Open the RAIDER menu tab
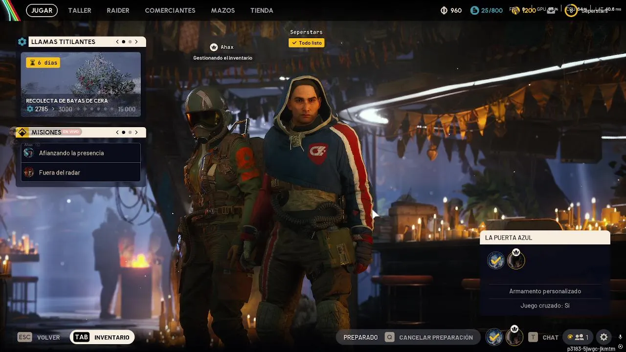626x352 pixels. (x=118, y=10)
